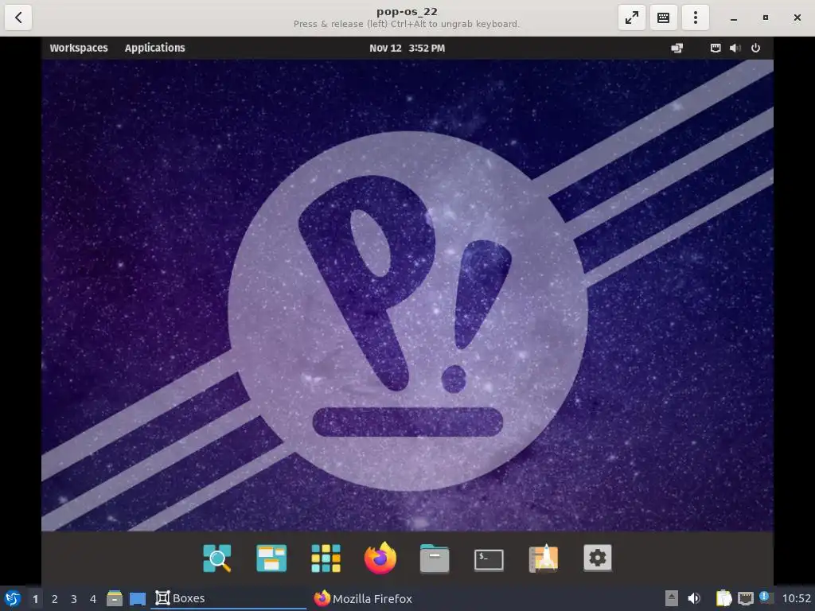Open the Nov 12 date and time panel
The width and height of the screenshot is (815, 611).
coord(407,48)
